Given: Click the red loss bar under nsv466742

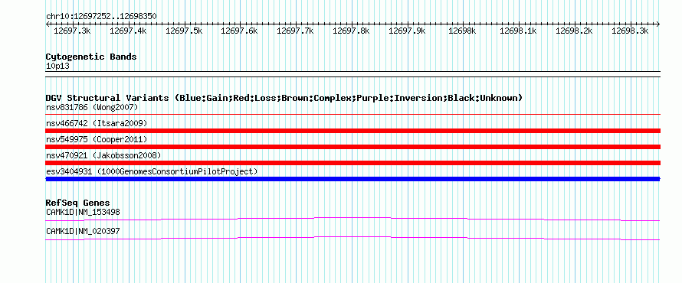Looking at the screenshot, I should [352, 131].
